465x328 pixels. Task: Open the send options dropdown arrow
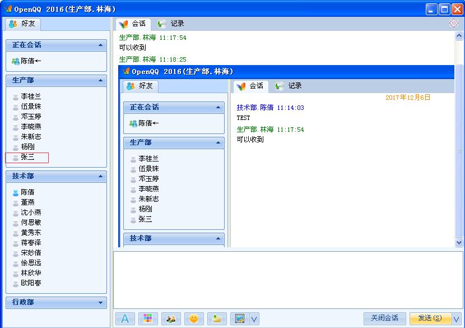click(457, 319)
